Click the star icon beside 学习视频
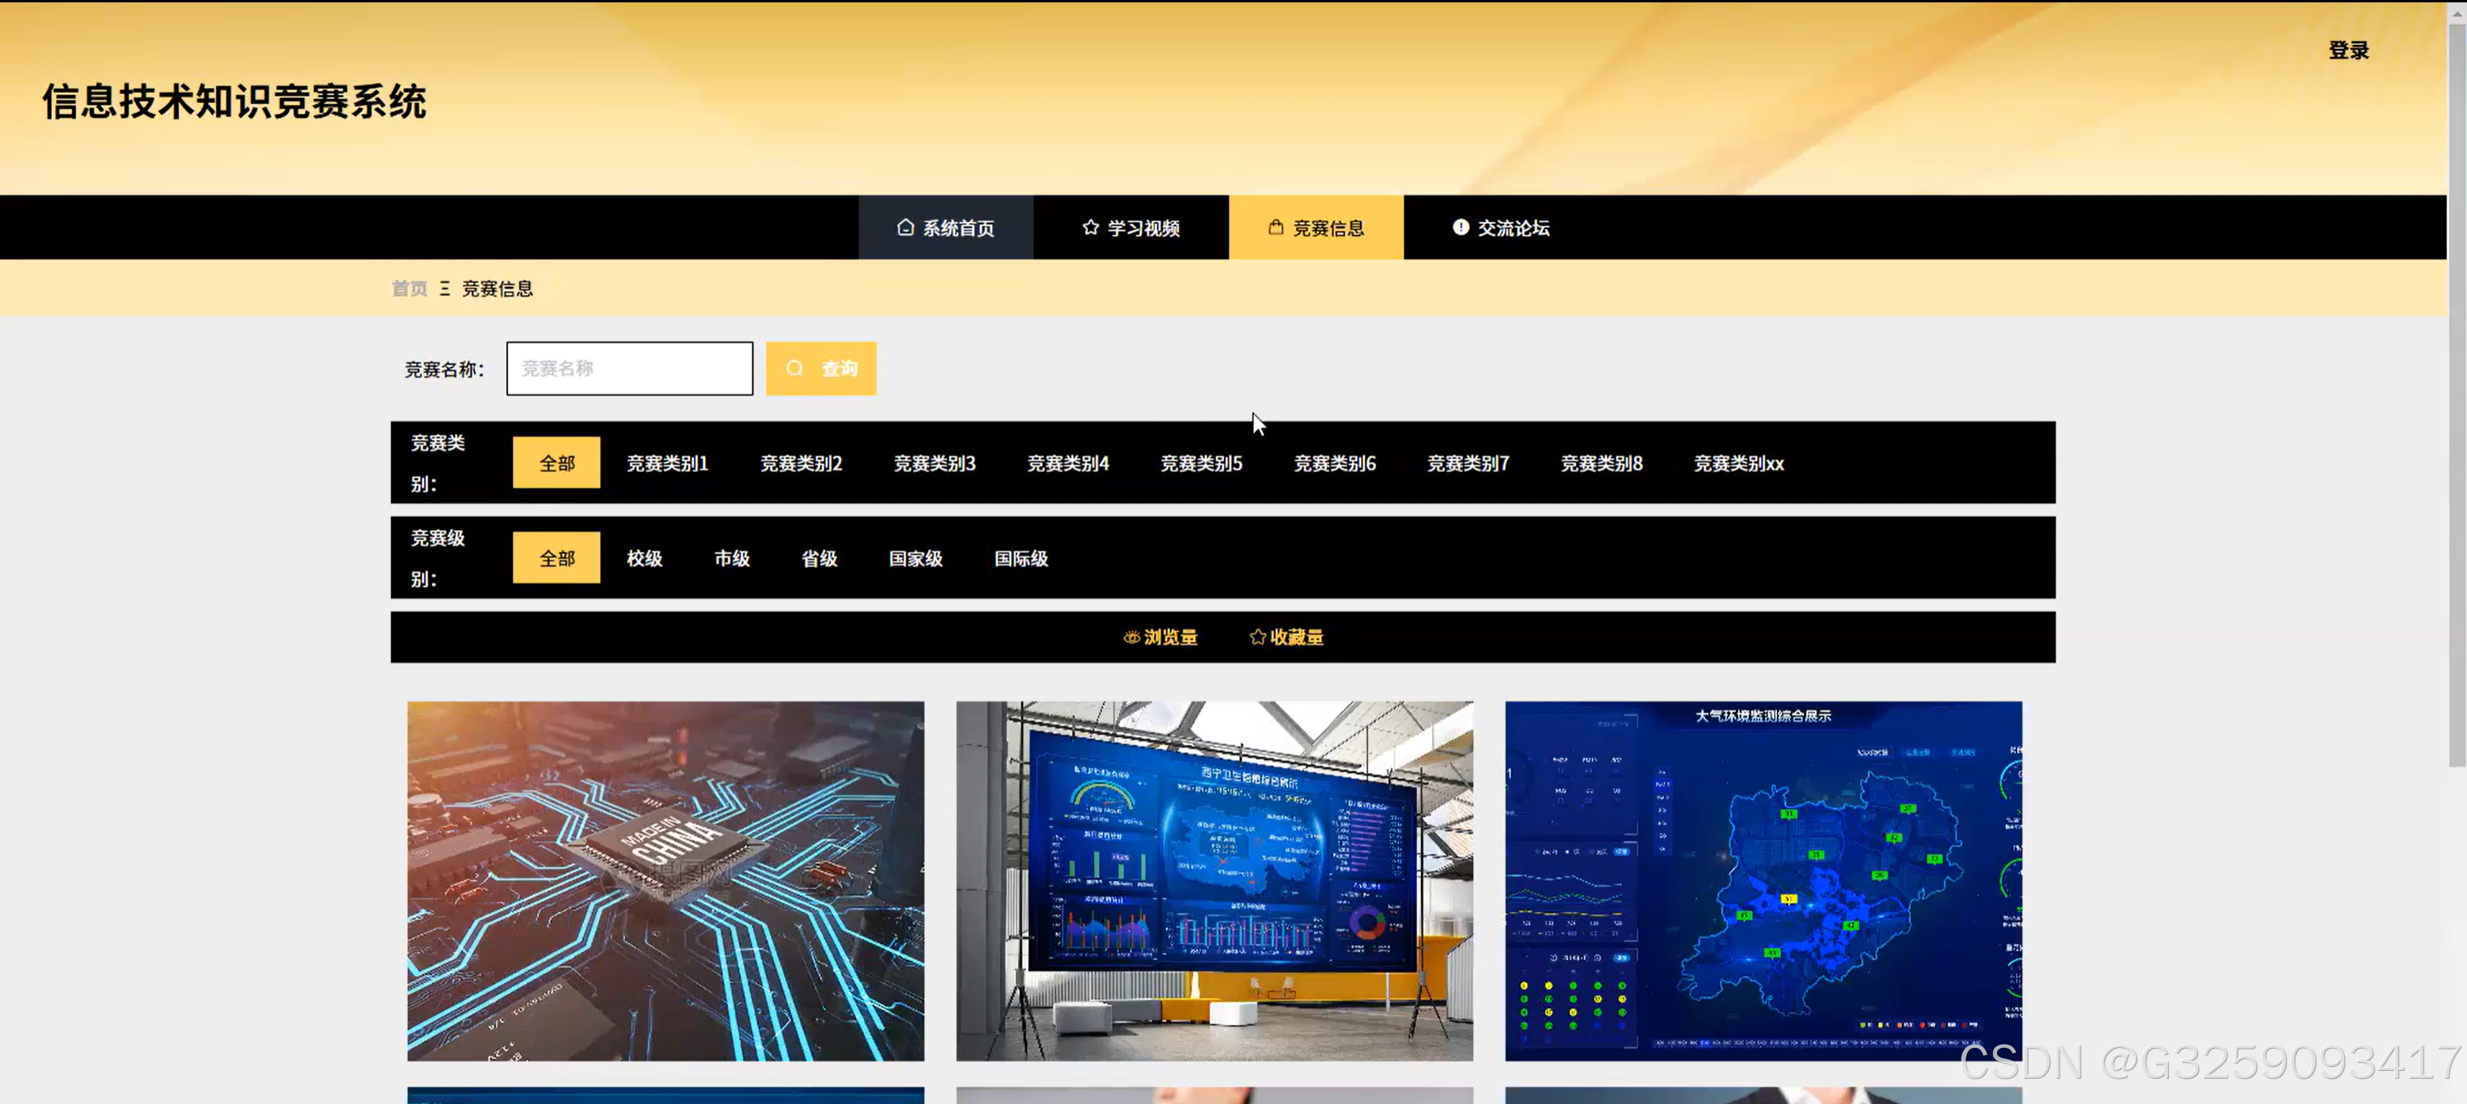 coord(1089,227)
